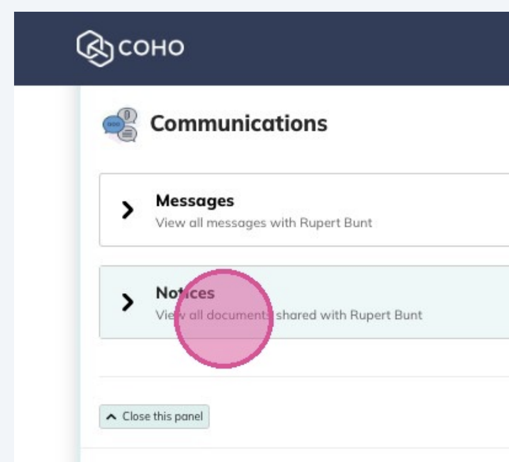The width and height of the screenshot is (509, 462).
Task: Click the pink circular cursor highlight
Action: 223,319
